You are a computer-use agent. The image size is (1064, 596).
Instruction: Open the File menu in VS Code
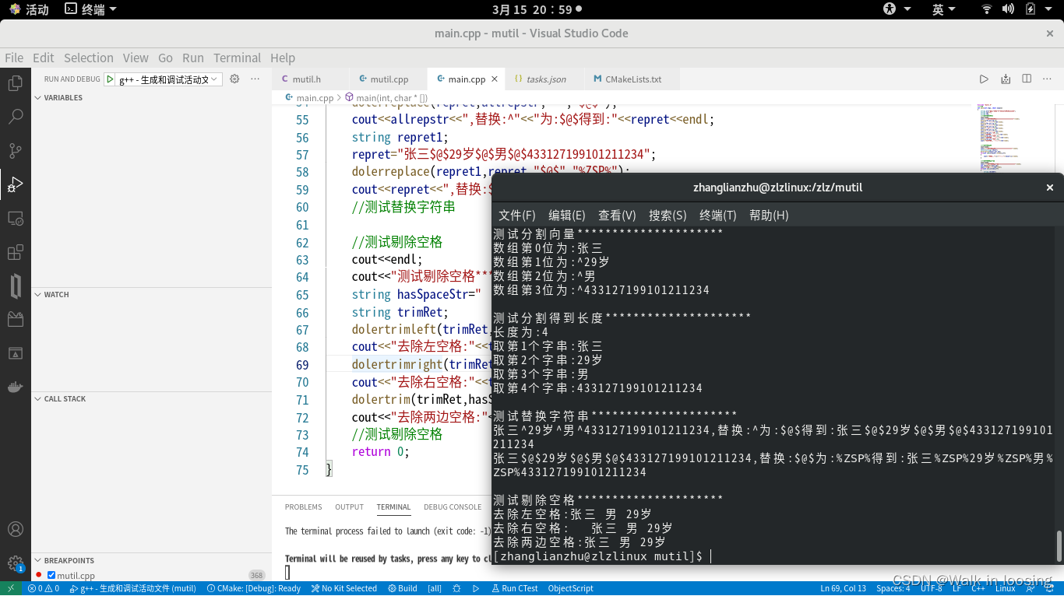click(x=14, y=58)
